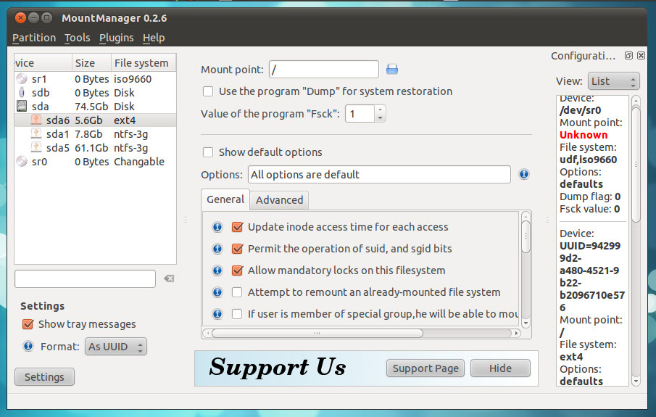Show info for Update inode access time
This screenshot has width=656, height=417.
click(x=217, y=227)
